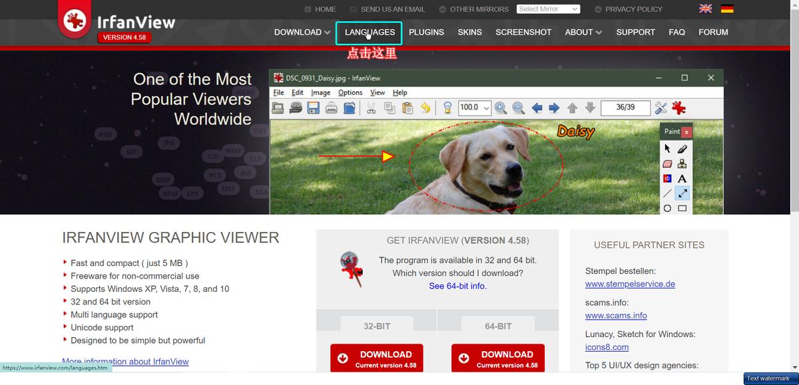Image resolution: width=799 pixels, height=385 pixels.
Task: Expand the ABOUT menu
Action: click(583, 32)
